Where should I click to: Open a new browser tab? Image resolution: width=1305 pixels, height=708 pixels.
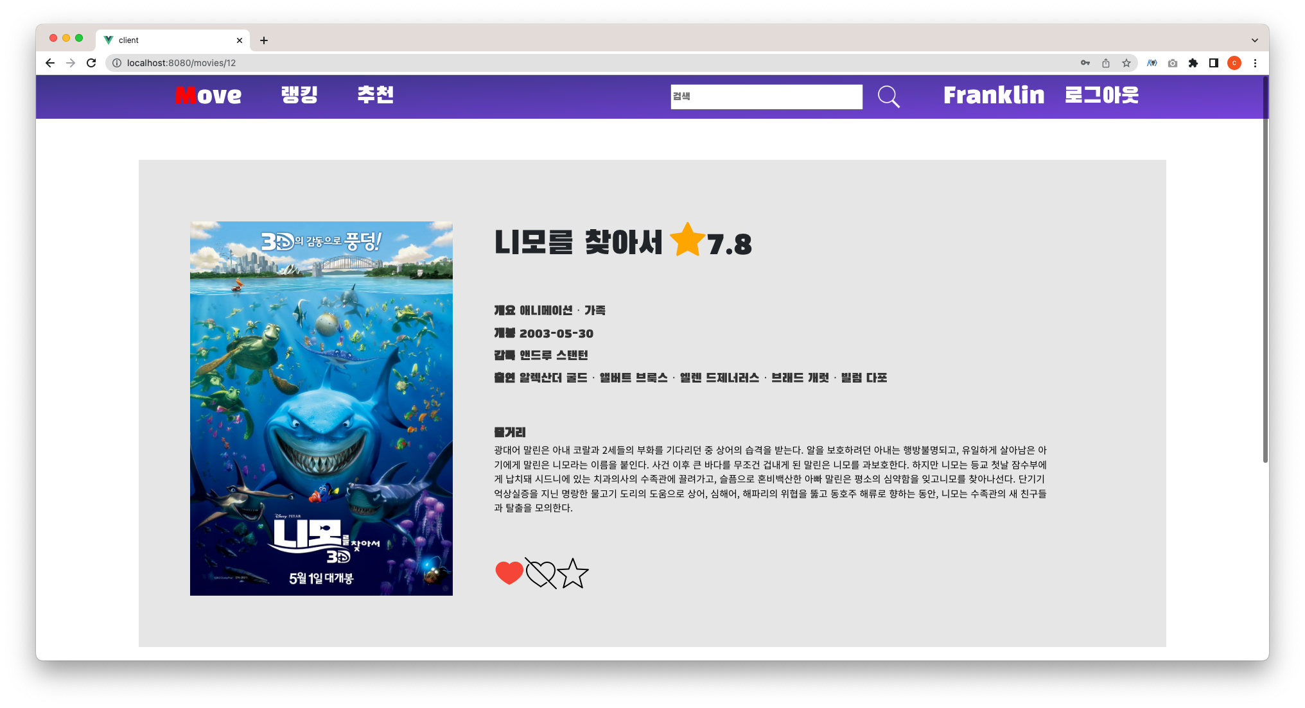(264, 40)
